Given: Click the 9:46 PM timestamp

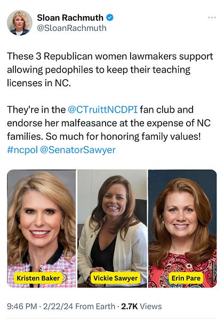Looking at the screenshot, I should click(22, 306).
